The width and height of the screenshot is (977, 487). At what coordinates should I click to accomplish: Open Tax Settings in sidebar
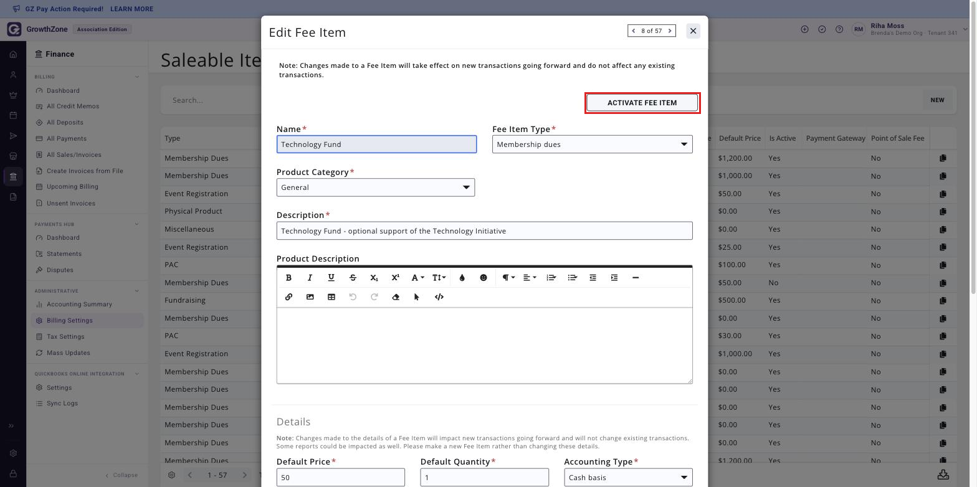point(65,337)
